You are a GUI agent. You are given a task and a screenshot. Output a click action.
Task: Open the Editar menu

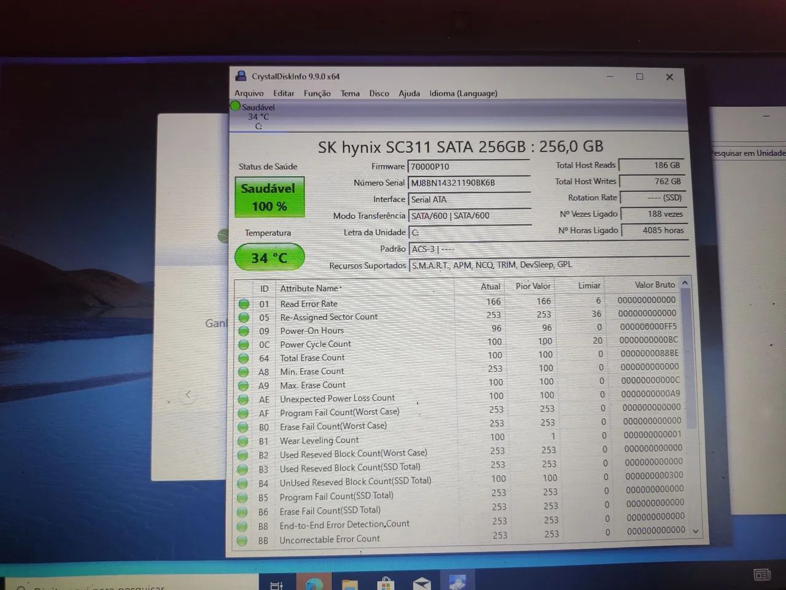click(x=284, y=93)
